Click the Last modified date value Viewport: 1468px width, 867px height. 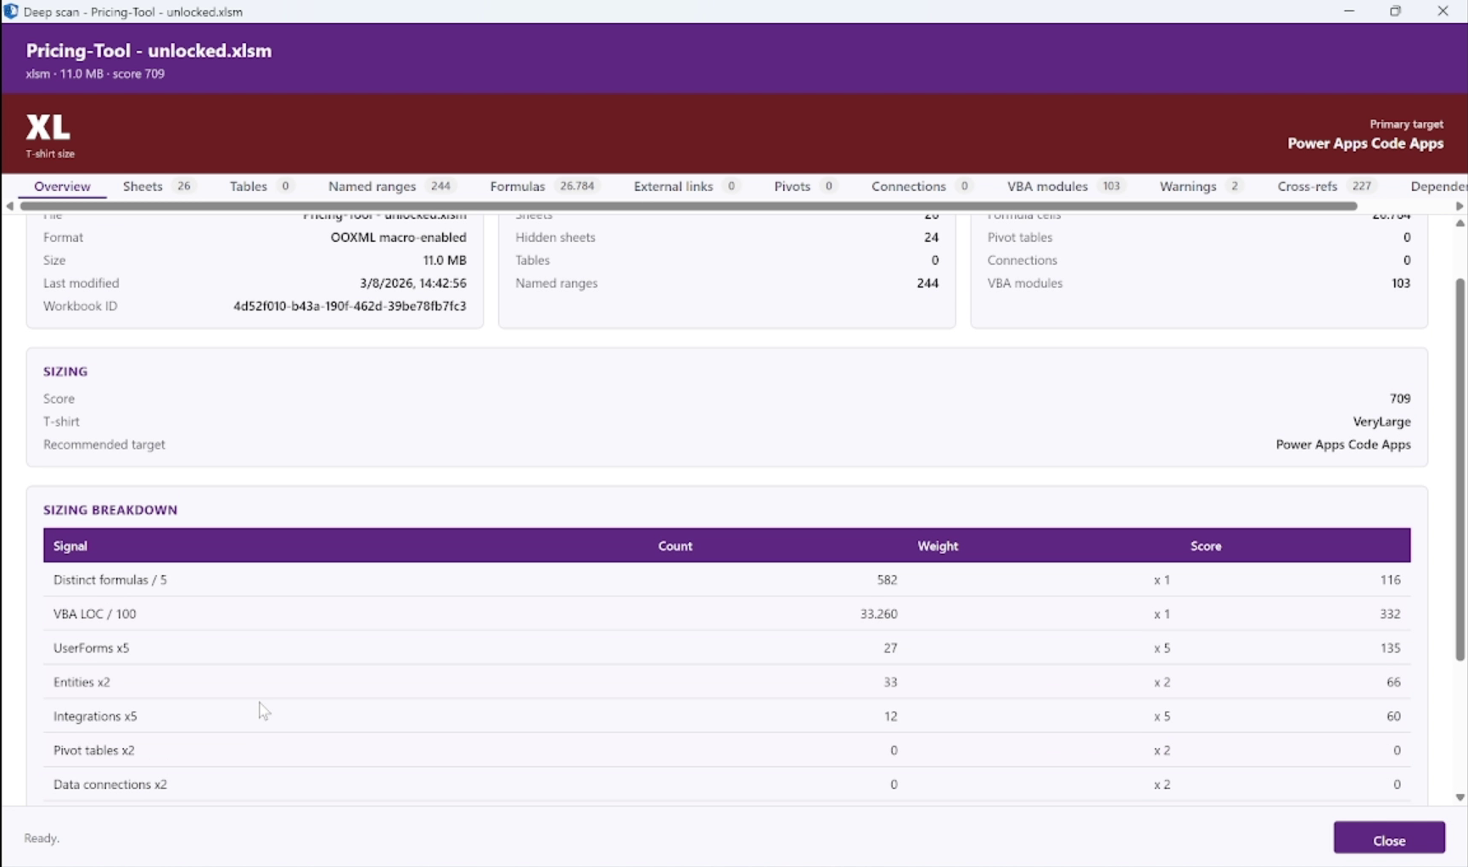(413, 283)
